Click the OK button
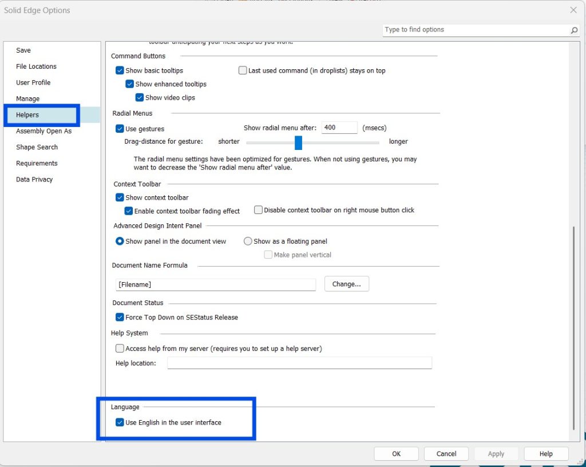This screenshot has height=467, width=586. click(396, 454)
